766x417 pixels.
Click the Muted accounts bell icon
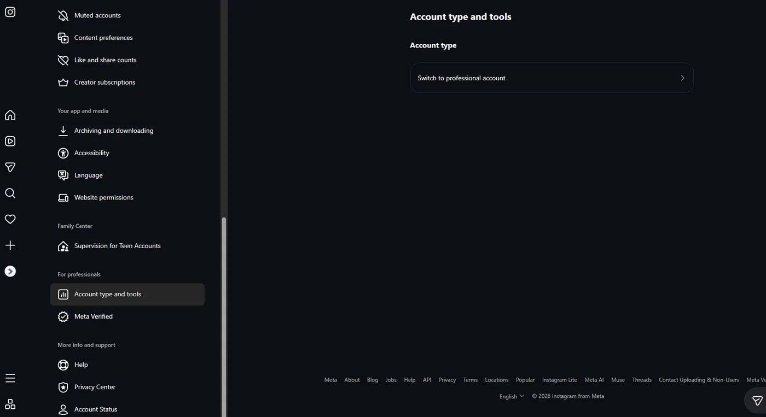63,15
